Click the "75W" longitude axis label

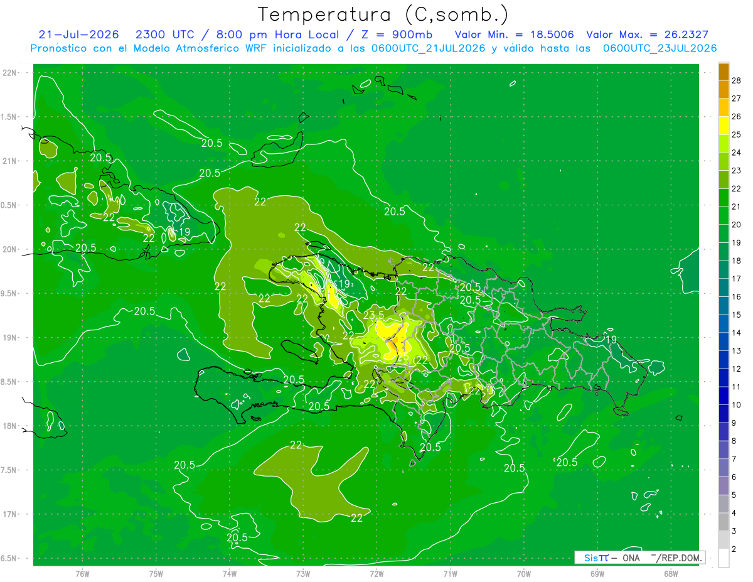[x=156, y=573]
